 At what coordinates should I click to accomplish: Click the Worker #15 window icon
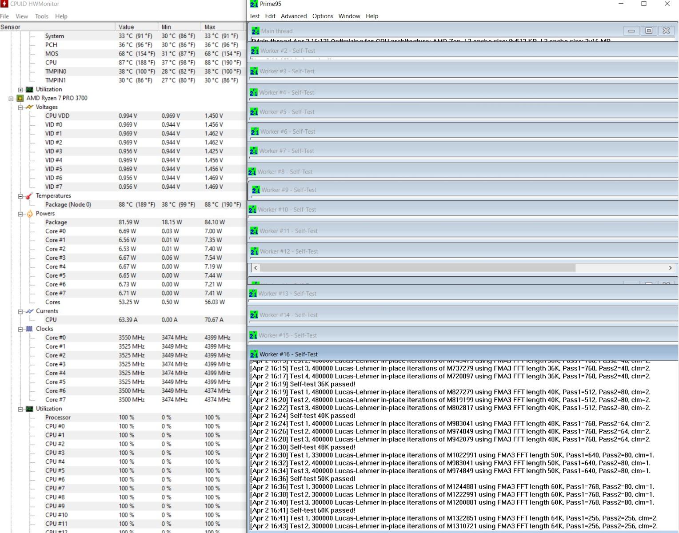[254, 335]
